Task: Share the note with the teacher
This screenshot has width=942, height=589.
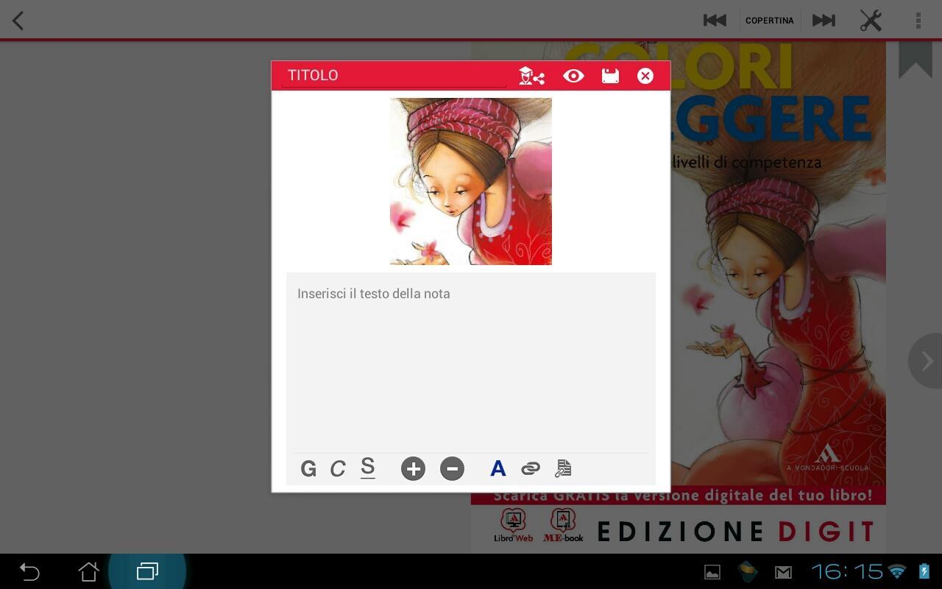Action: 530,76
